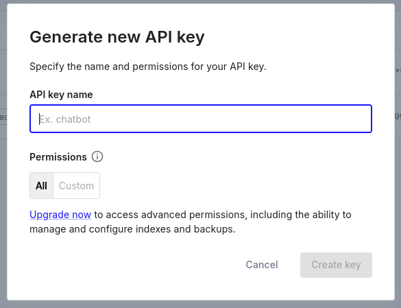Click the greyed-out Create key button

coord(336,265)
